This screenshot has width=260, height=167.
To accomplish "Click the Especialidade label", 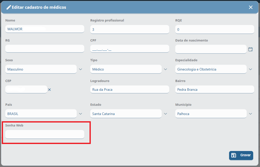I will (x=186, y=60).
